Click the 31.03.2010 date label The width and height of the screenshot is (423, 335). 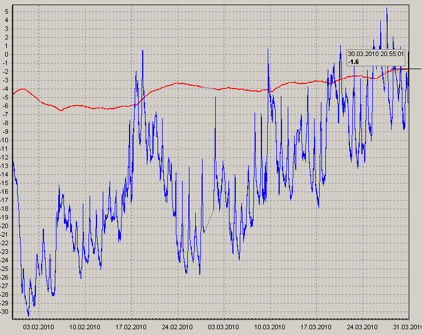click(x=405, y=327)
